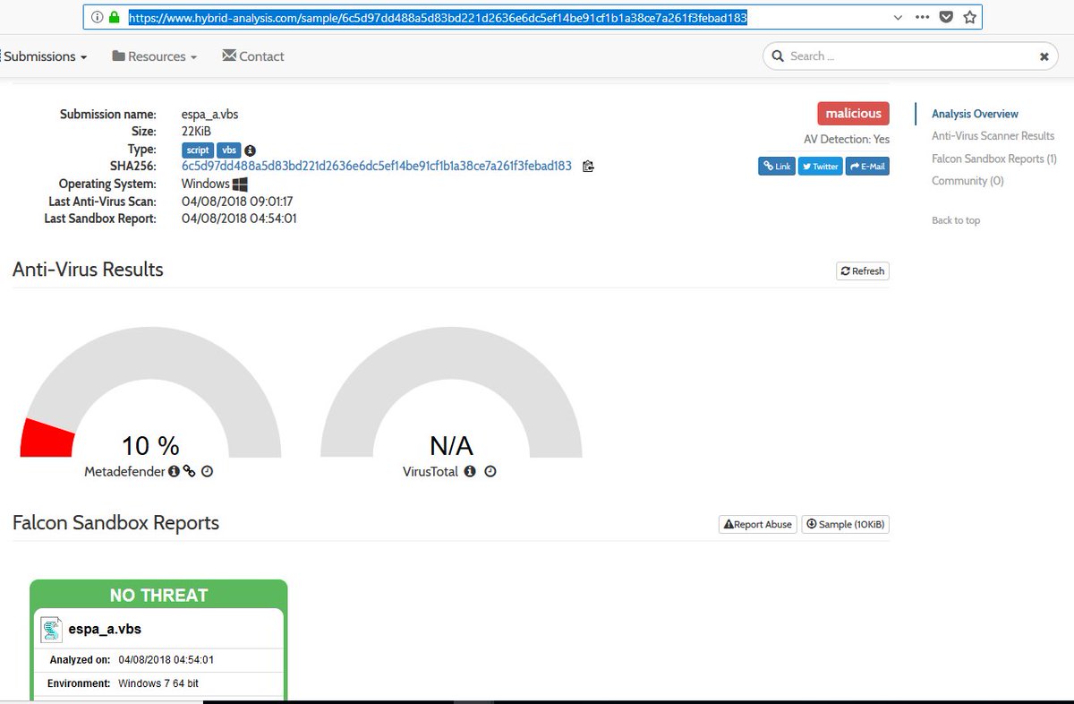This screenshot has width=1074, height=704.
Task: Click the magnifier icon in search box
Action: click(777, 56)
